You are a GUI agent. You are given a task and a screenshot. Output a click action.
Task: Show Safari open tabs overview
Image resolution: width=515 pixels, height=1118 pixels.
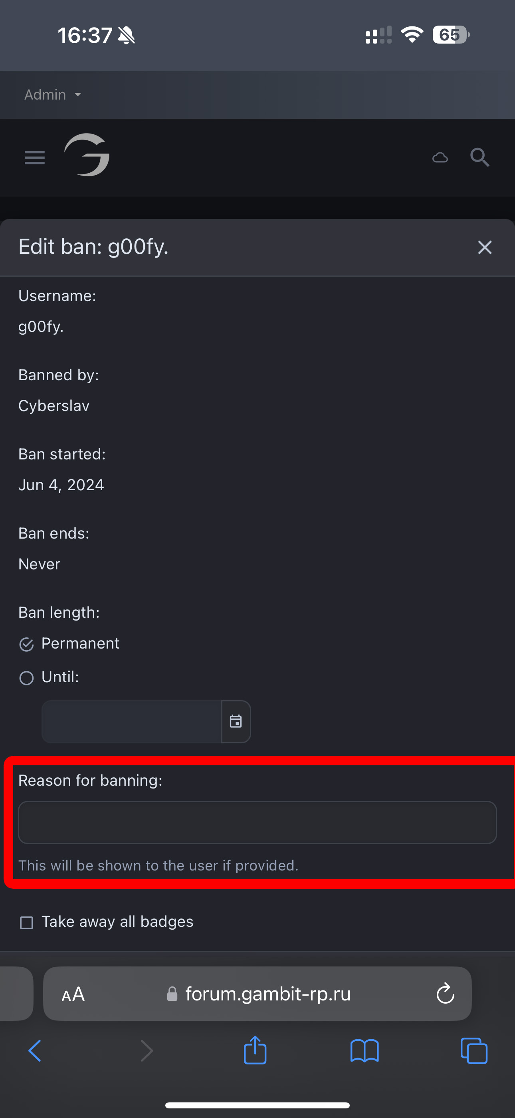474,1051
